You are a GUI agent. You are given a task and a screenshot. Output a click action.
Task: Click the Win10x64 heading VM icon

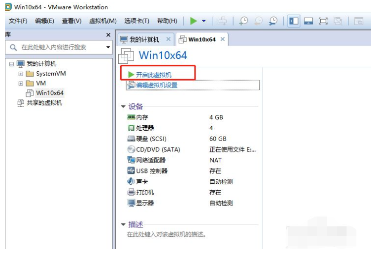(x=126, y=56)
